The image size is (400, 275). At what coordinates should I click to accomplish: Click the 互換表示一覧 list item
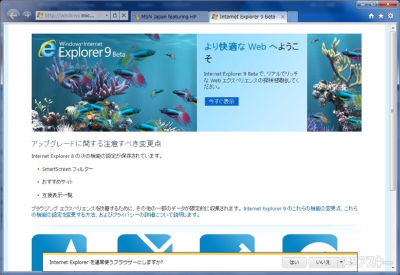pos(57,196)
